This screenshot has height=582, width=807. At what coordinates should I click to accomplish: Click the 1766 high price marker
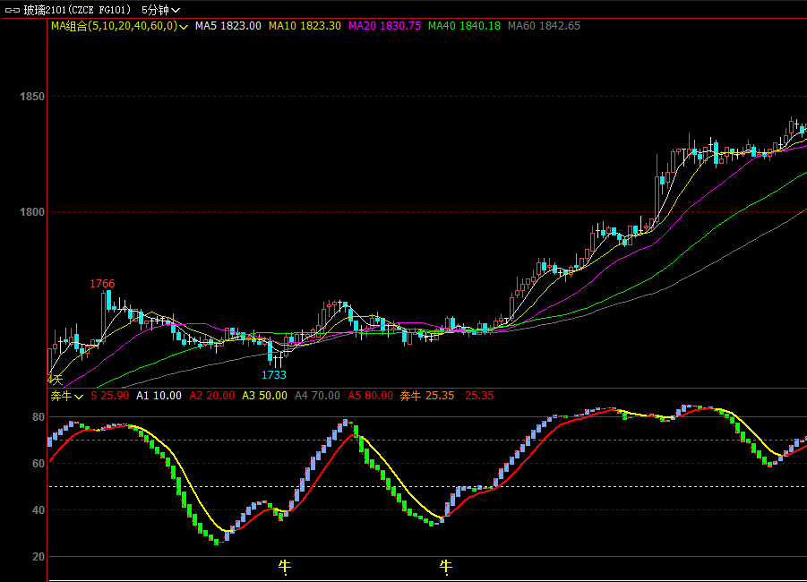click(102, 284)
